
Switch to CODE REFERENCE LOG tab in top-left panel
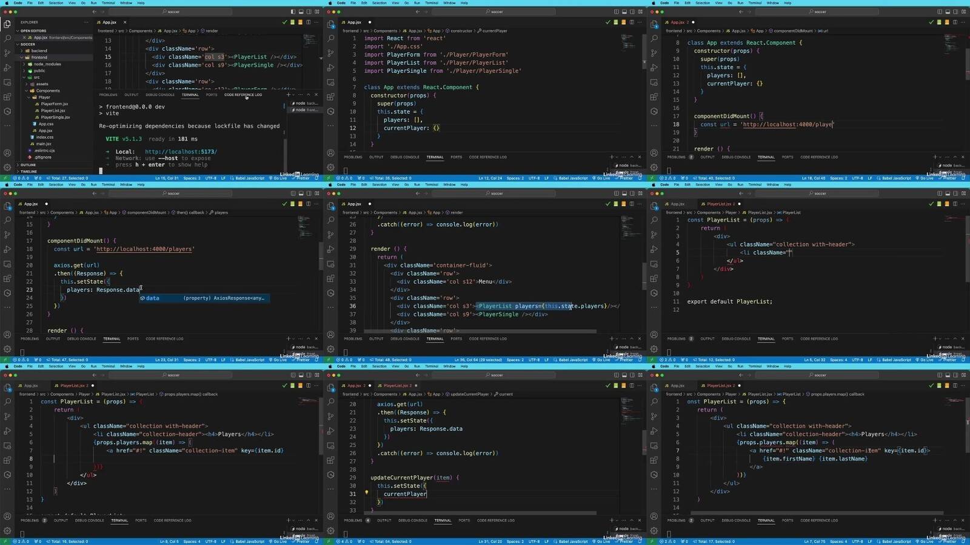coord(242,95)
